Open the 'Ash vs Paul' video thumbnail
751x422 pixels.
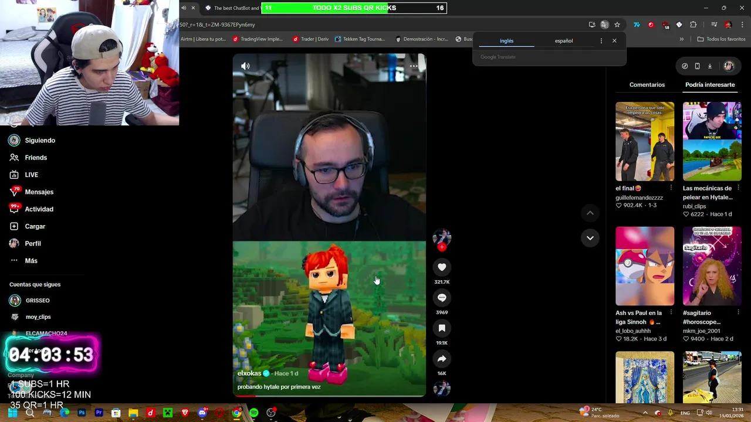(x=645, y=266)
